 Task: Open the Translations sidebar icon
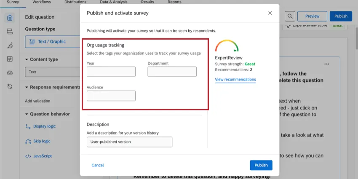point(10,86)
